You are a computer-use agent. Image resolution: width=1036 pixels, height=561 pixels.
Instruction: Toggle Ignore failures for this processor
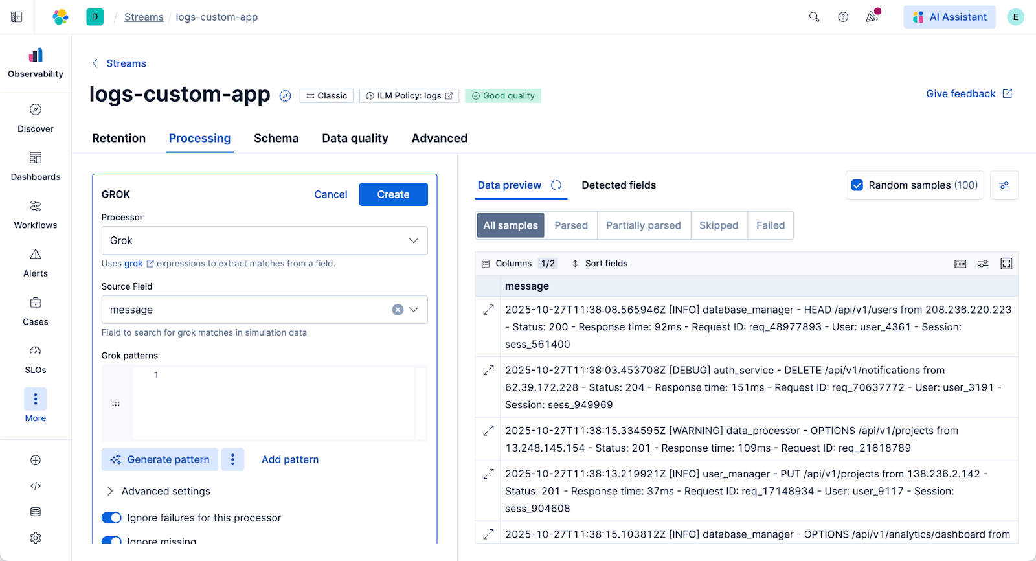111,518
